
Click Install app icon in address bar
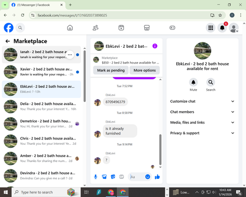[x=213, y=15]
